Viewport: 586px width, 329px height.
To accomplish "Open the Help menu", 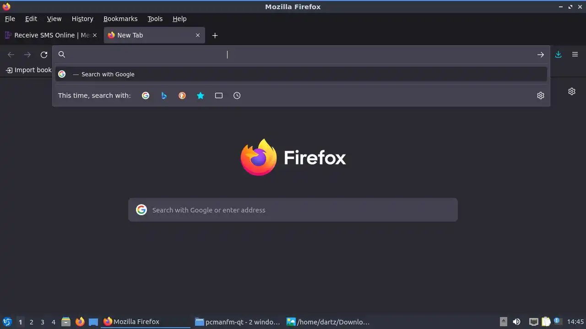I will point(179,19).
